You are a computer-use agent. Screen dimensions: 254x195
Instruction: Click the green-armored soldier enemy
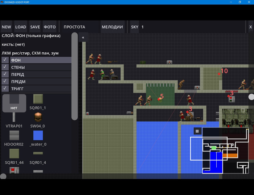tap(102, 75)
